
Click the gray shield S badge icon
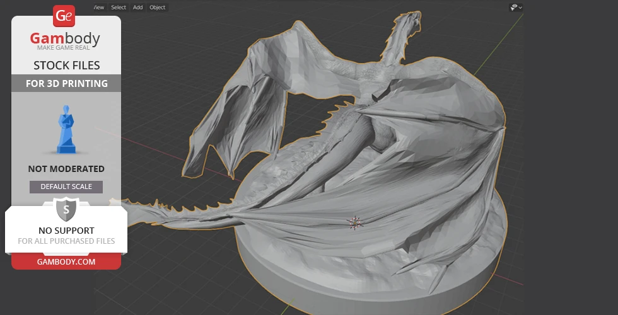click(x=66, y=210)
